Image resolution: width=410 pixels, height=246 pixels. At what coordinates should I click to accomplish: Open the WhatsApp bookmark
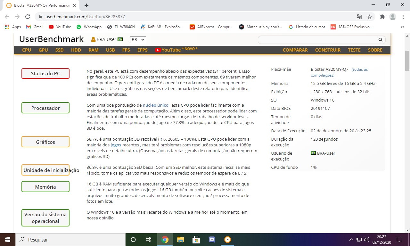[89, 27]
